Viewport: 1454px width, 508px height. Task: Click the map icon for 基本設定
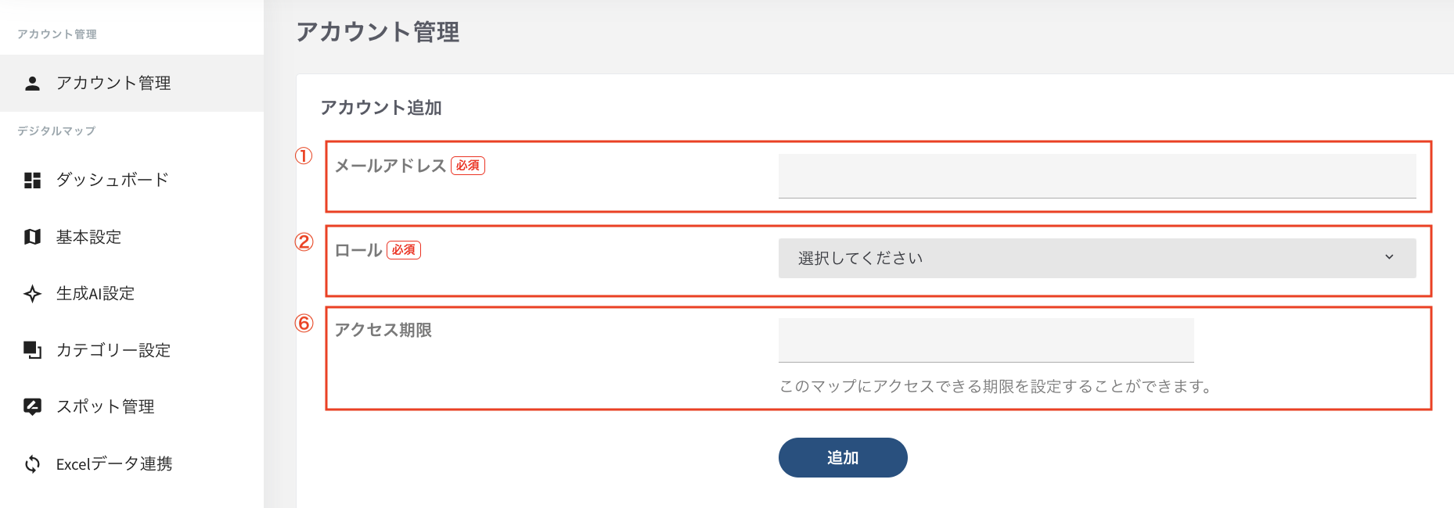point(32,237)
